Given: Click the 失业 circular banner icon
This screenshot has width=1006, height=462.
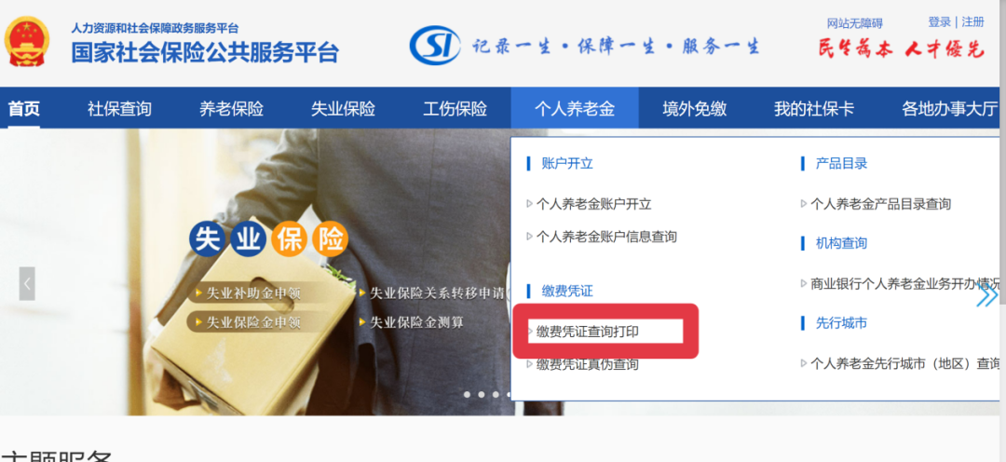Looking at the screenshot, I should point(228,240).
